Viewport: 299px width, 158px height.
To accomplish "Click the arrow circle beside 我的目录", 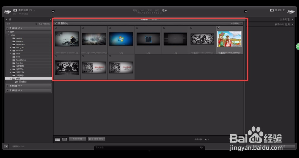I will pyautogui.click(x=245, y=11).
